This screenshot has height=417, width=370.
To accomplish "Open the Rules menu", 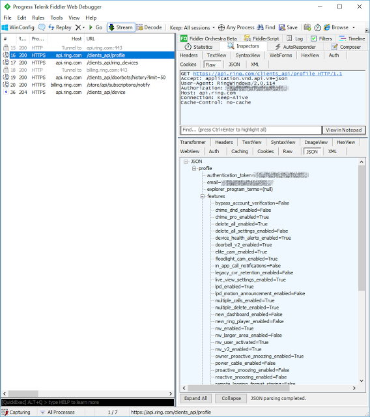I will 38,18.
